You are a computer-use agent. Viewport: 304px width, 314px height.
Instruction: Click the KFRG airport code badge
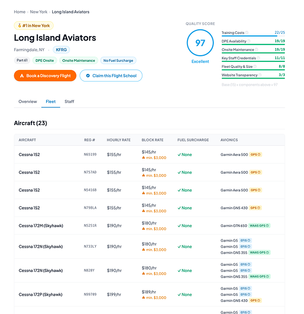click(x=61, y=50)
